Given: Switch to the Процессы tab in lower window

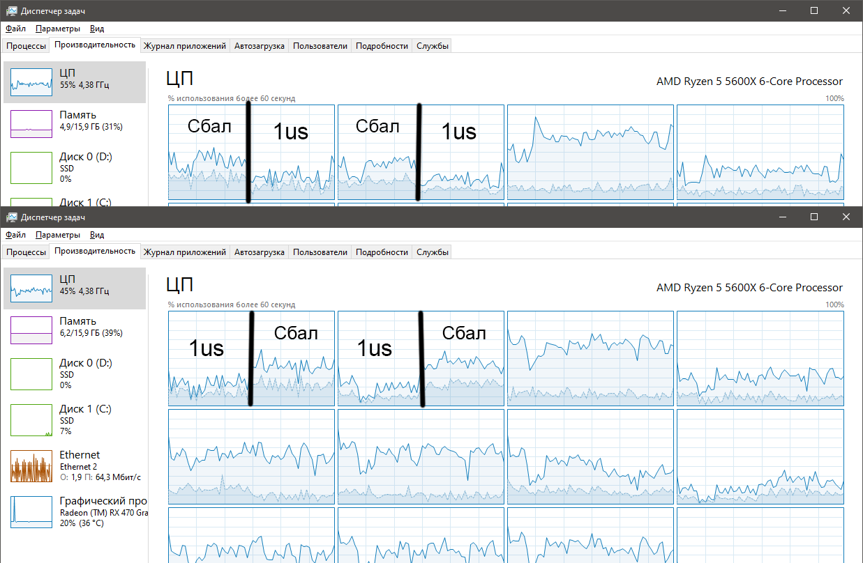Looking at the screenshot, I should 26,252.
